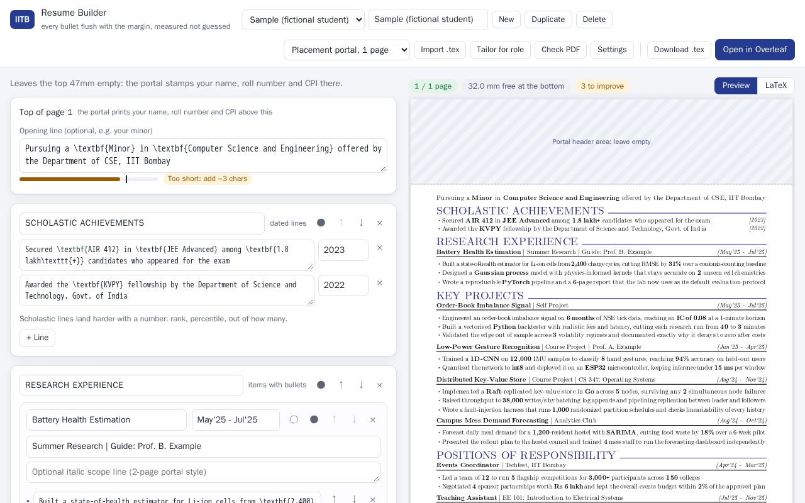Image resolution: width=805 pixels, height=503 pixels.
Task: Toggle filled circle on Battery Health Estimation row
Action: tap(314, 420)
